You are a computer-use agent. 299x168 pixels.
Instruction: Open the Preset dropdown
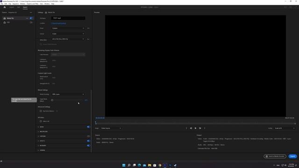point(68,28)
